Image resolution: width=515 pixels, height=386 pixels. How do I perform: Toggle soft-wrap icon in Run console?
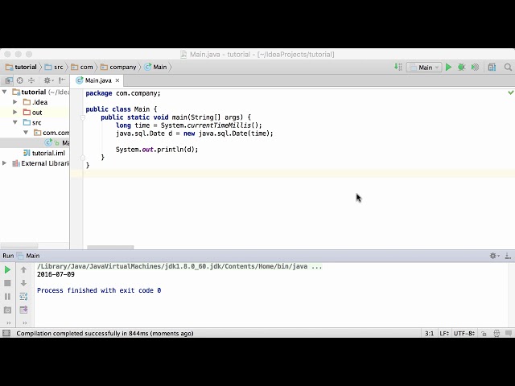click(23, 297)
